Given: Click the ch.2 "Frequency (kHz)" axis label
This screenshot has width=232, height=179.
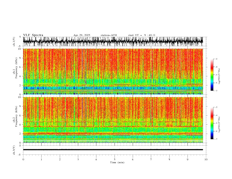Looking at the screenshot, I should point(16,116).
